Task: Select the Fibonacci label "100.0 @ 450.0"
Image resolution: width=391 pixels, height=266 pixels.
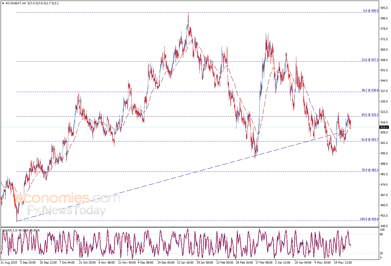Action: click(370, 219)
